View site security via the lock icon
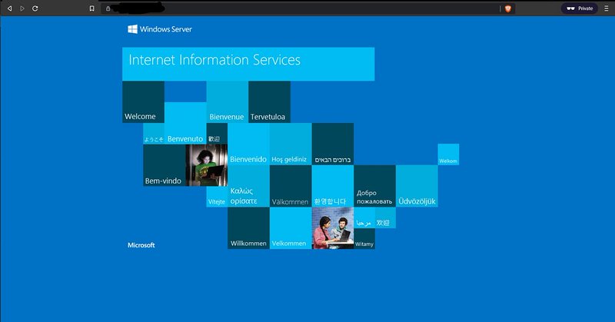Image resolution: width=615 pixels, height=322 pixels. (108, 8)
